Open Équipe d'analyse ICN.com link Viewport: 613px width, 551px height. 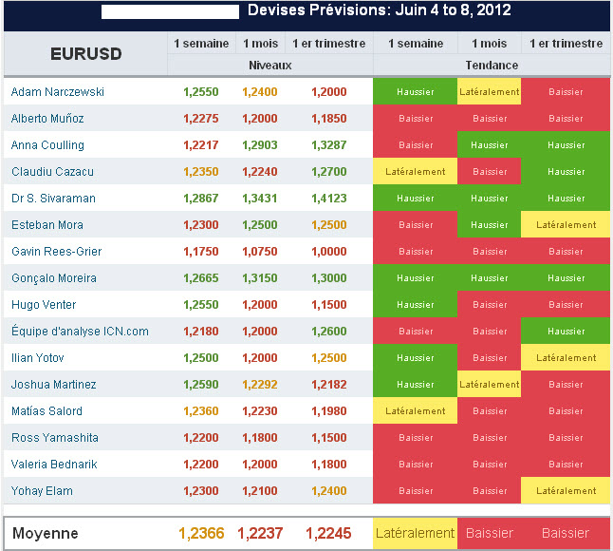click(x=80, y=331)
